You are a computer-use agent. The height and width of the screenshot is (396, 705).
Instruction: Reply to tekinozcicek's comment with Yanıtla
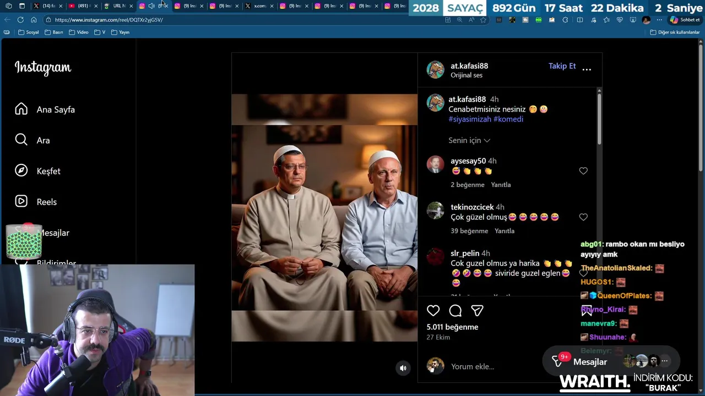505,231
